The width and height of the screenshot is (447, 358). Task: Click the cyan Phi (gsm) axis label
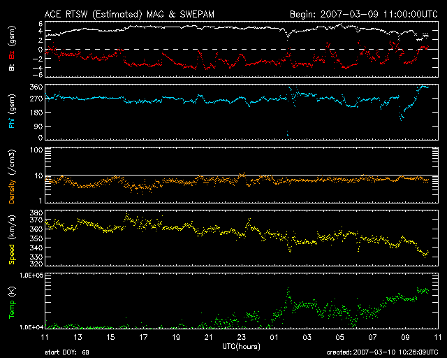tap(12, 111)
